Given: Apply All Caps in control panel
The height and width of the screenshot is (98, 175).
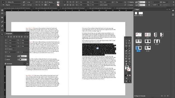Looking at the screenshot, I should [x=37, y=2].
